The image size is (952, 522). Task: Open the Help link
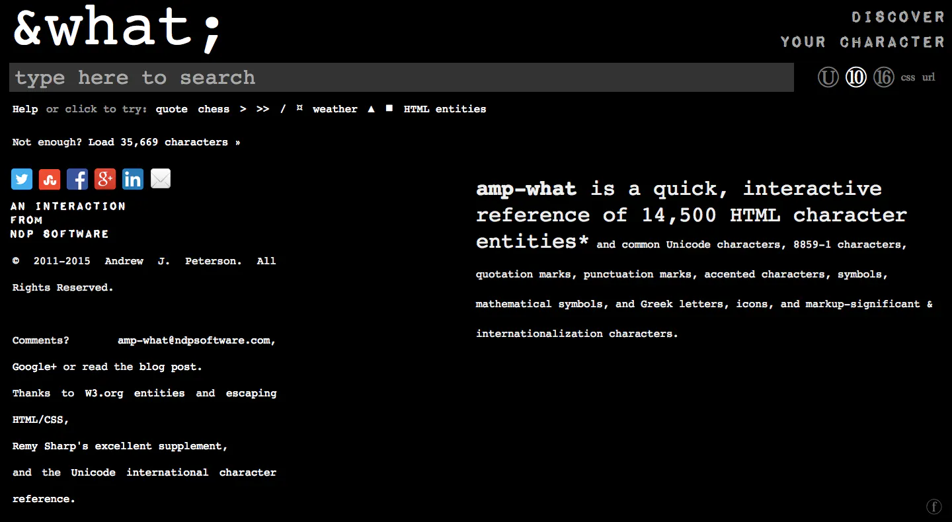[25, 109]
